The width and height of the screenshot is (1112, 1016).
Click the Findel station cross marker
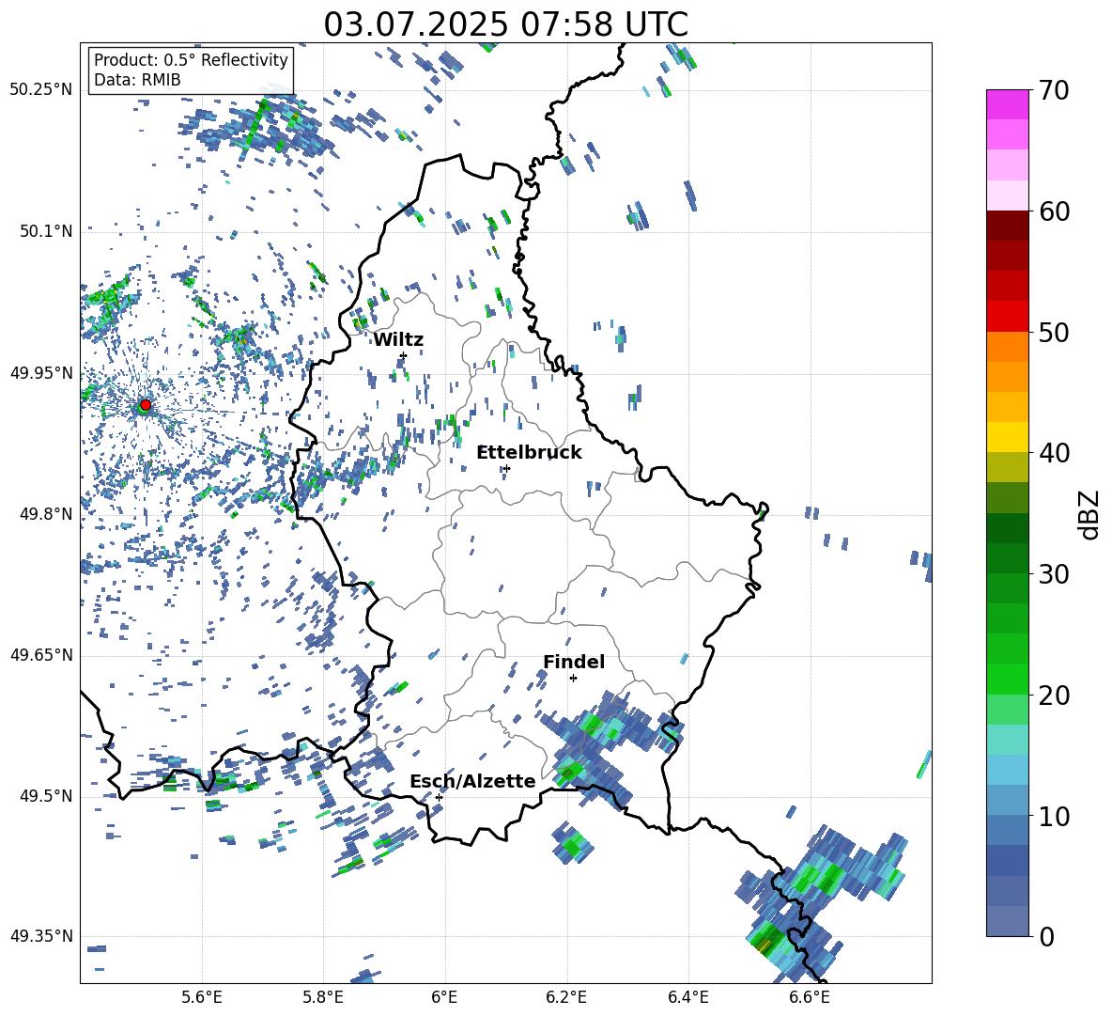click(x=573, y=679)
